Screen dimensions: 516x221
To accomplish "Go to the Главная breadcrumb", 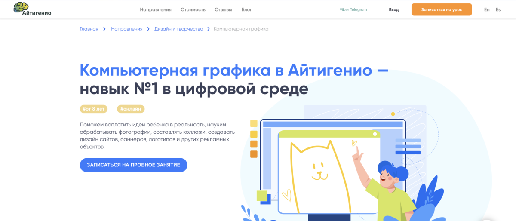I will pos(89,29).
